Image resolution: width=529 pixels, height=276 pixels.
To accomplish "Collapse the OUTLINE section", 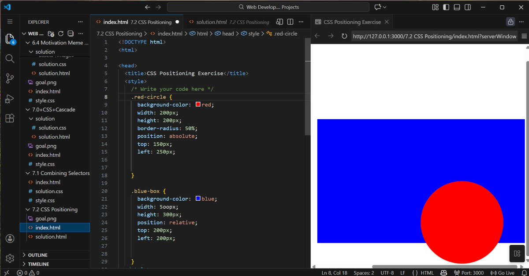I will tap(38, 254).
